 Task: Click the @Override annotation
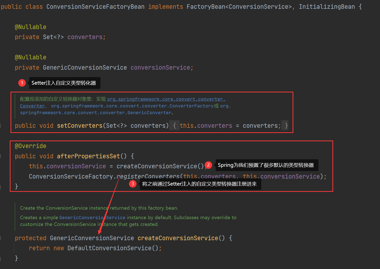(31, 146)
